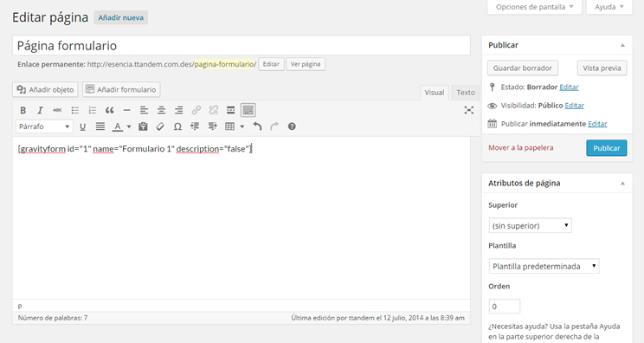Apply blockquote formatting
The width and height of the screenshot is (644, 343).
[109, 110]
